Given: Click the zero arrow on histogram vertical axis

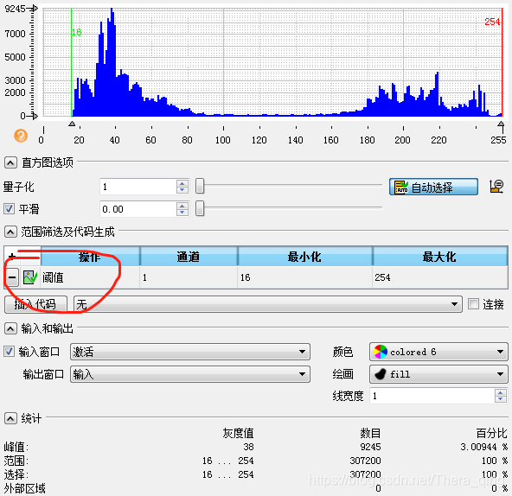Looking at the screenshot, I should pos(34,116).
